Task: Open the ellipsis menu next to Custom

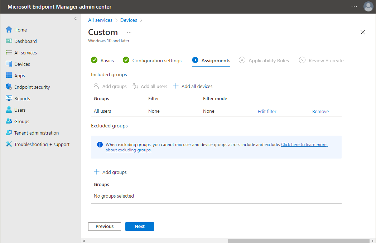Action: coord(129,32)
